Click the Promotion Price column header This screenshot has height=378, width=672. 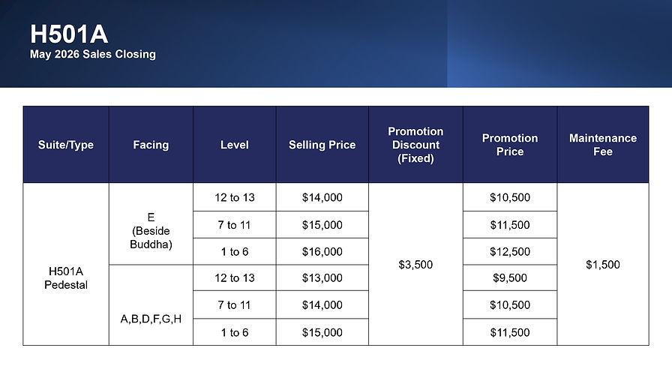[510, 145]
